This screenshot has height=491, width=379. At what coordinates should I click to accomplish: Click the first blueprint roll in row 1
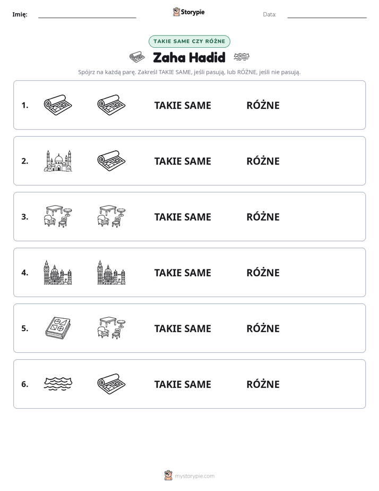(58, 105)
